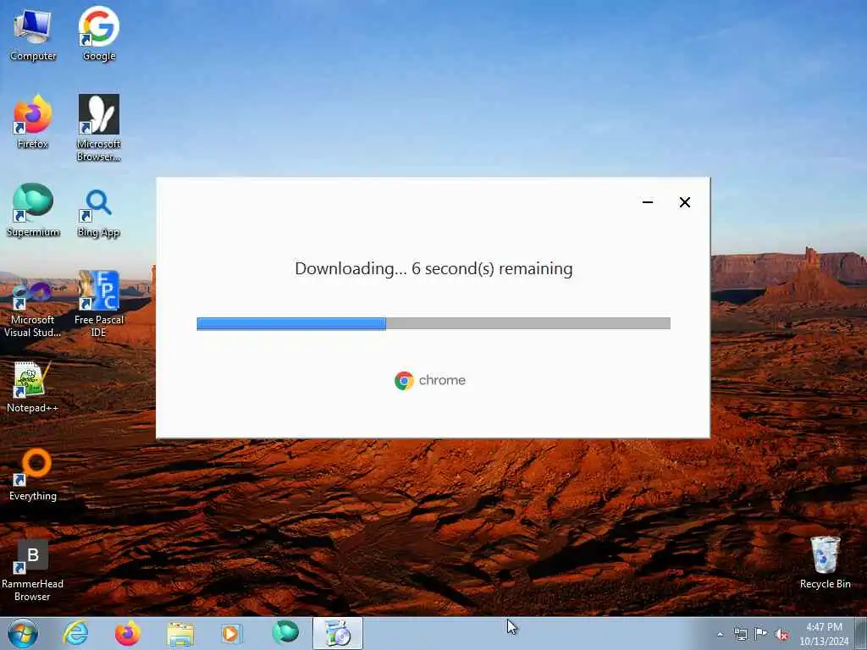Viewport: 867px width, 650px height.
Task: Show hidden system tray icons
Action: [x=720, y=634]
